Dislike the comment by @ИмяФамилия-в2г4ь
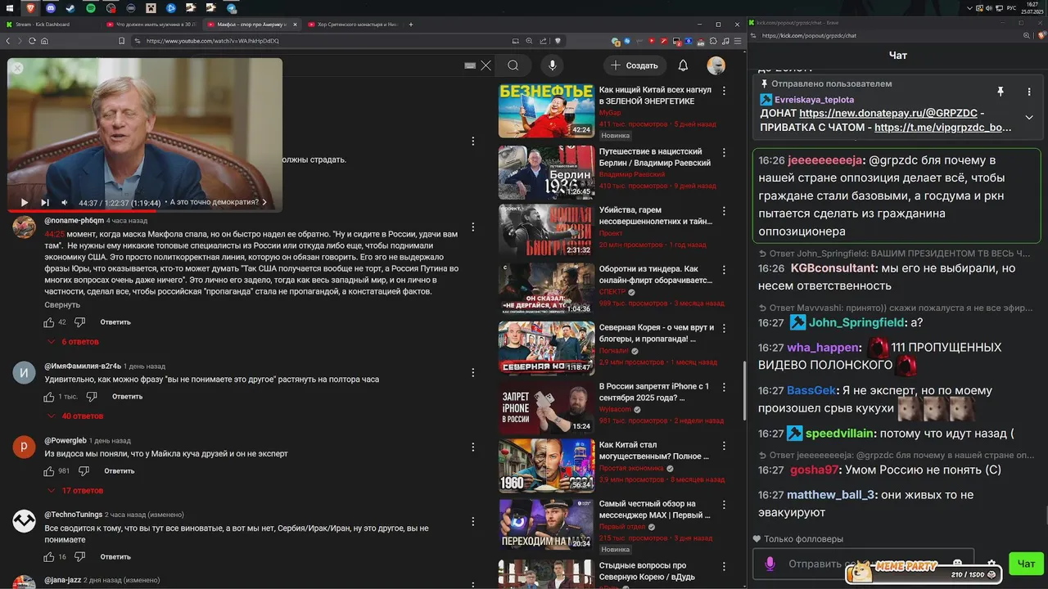 pos(92,397)
